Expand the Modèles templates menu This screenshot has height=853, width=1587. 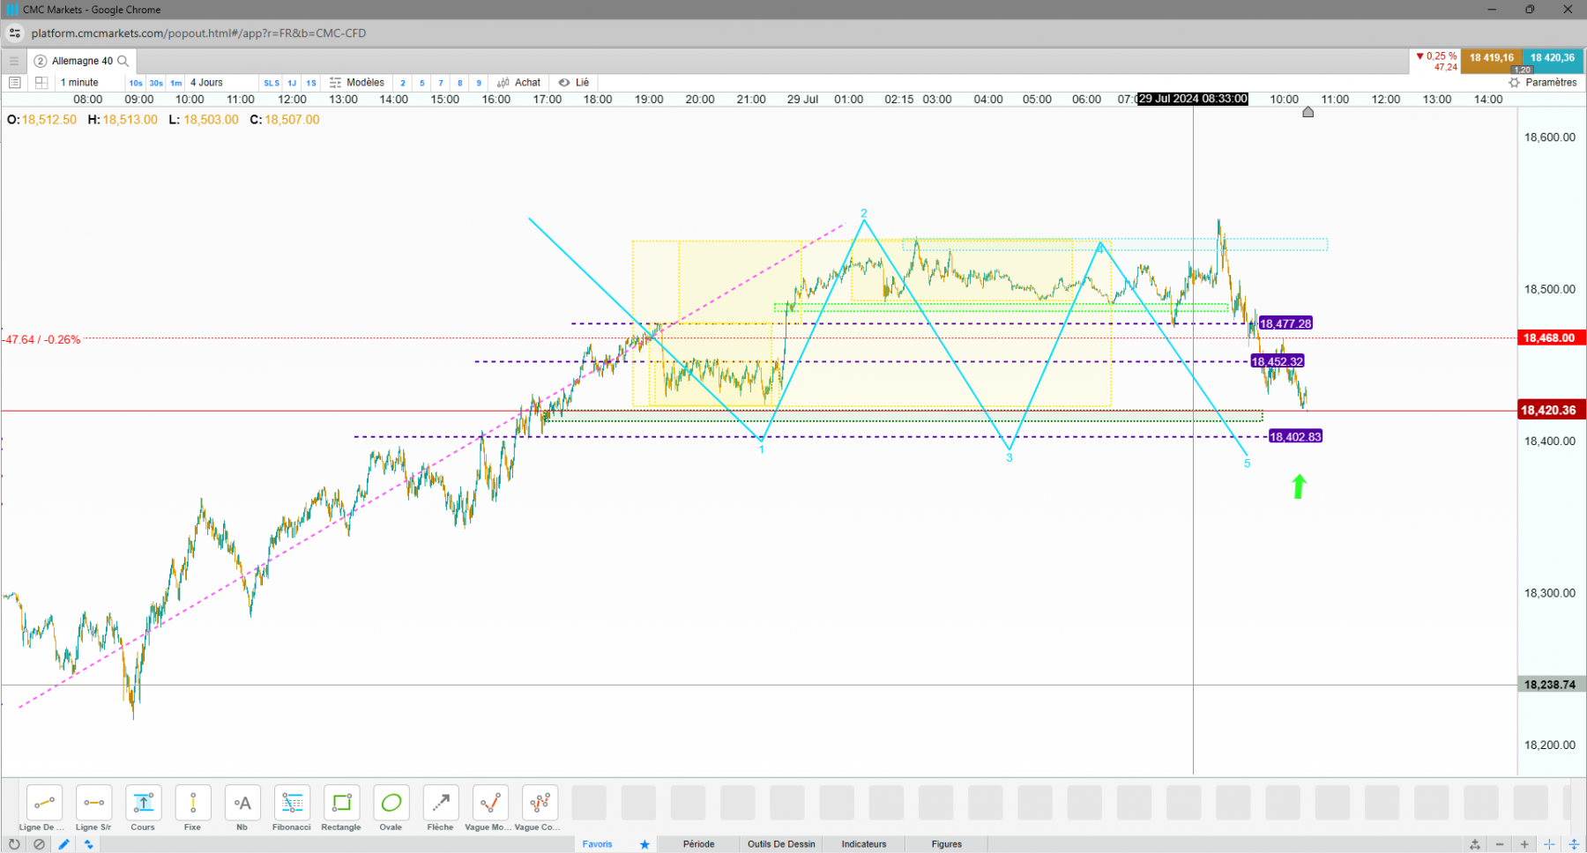(357, 83)
